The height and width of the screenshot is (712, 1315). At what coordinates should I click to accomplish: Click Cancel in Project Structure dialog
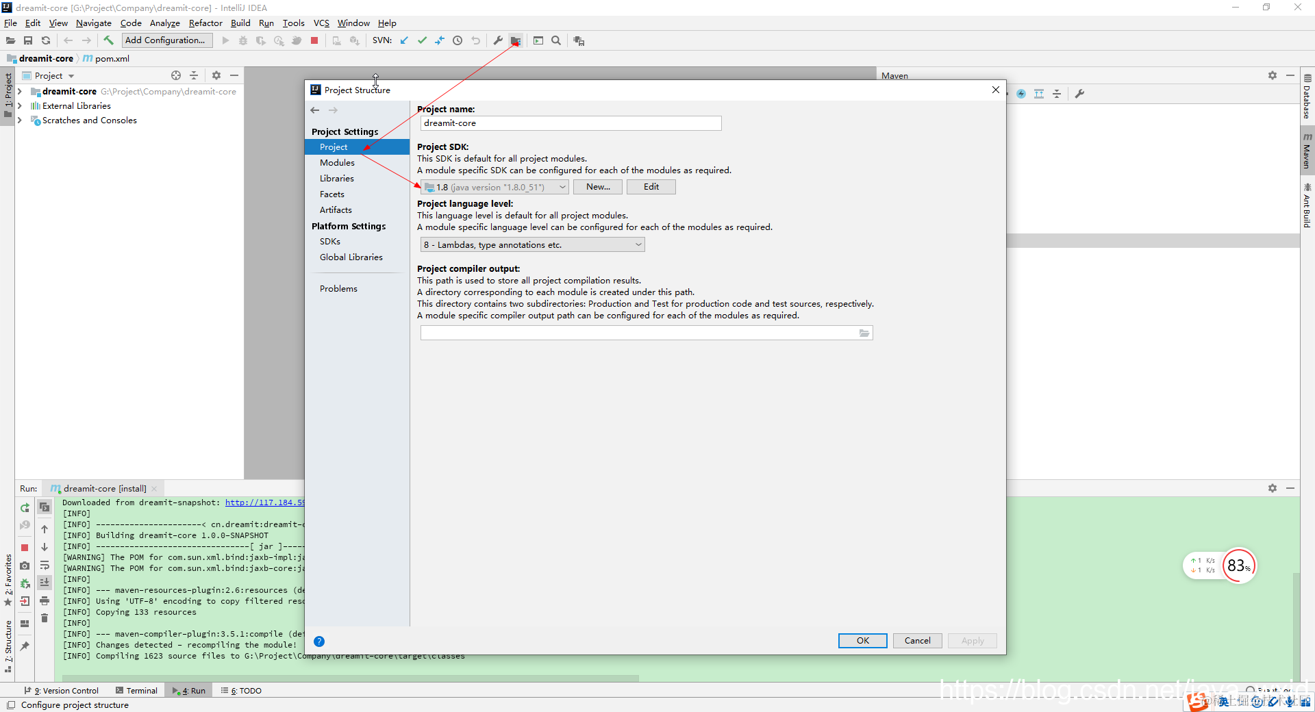pyautogui.click(x=917, y=641)
